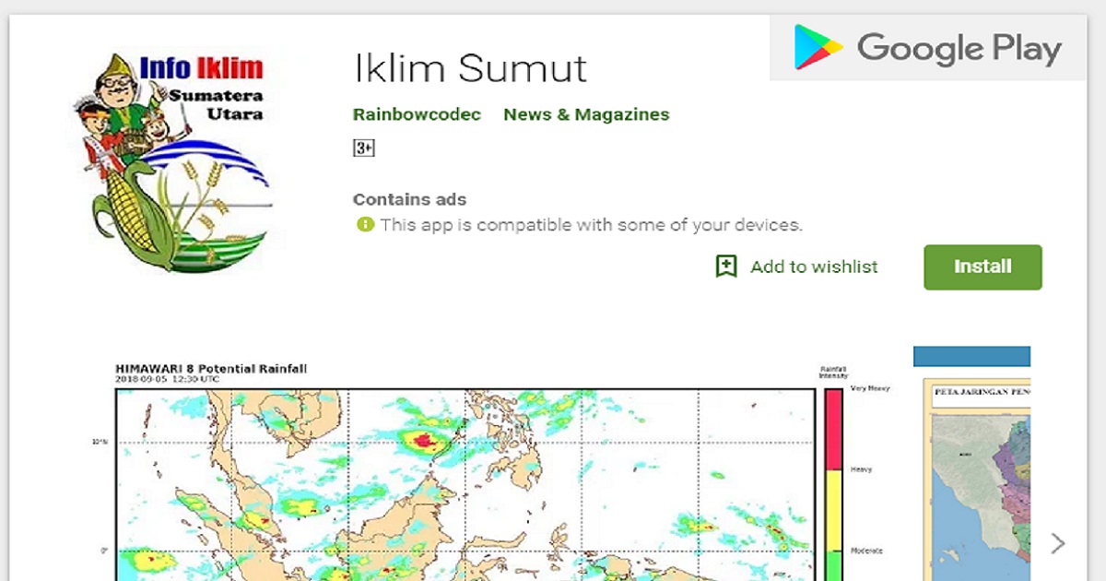Click the Iklim Sumut app title
The width and height of the screenshot is (1106, 581).
click(470, 68)
